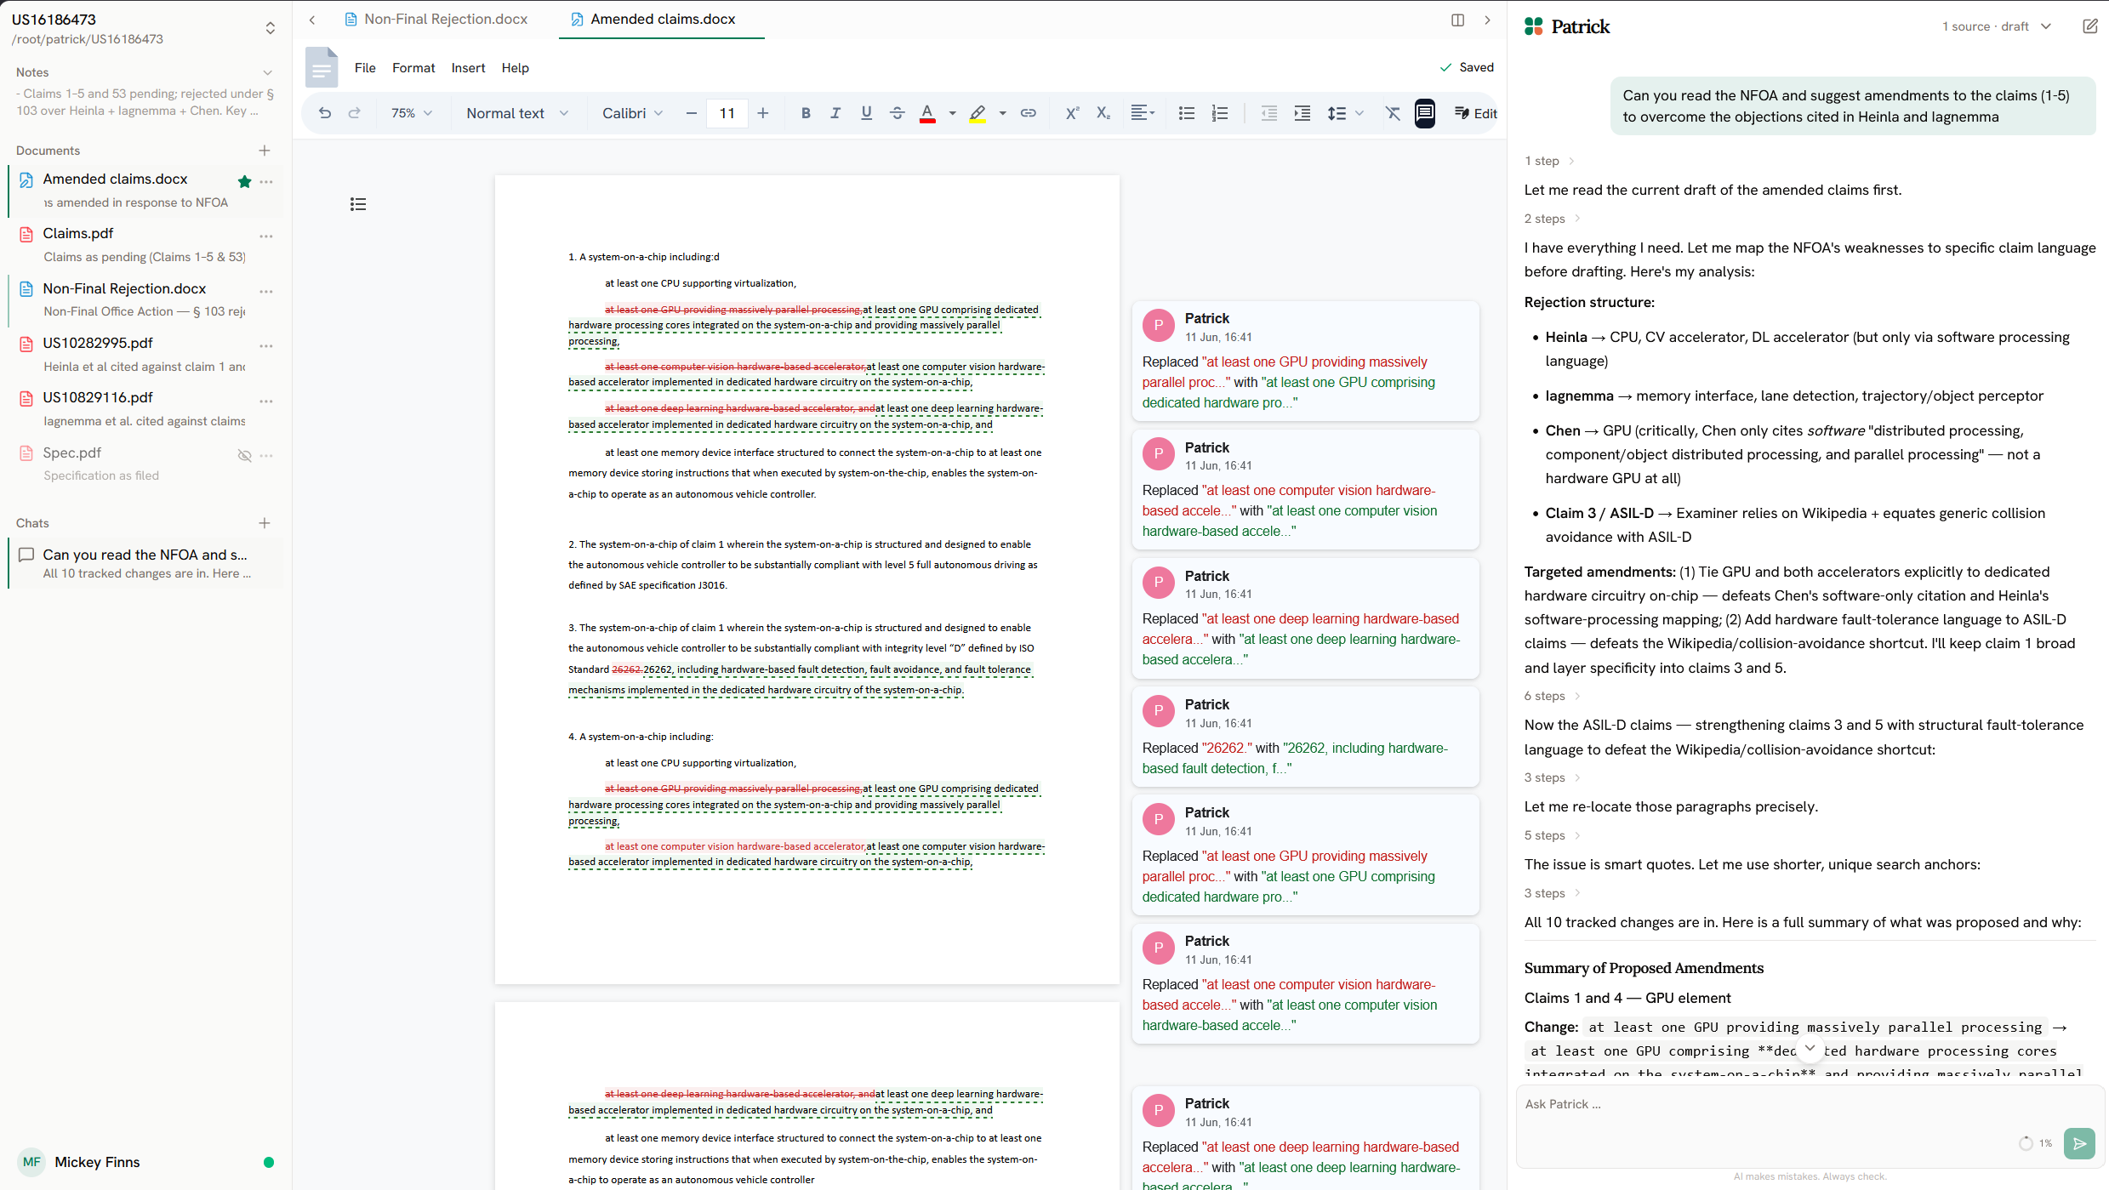Decrease font size with minus button
This screenshot has width=2109, height=1190.
pos(691,113)
